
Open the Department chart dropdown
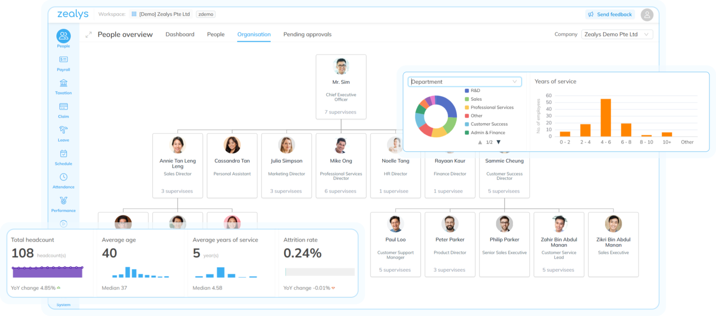pos(465,82)
